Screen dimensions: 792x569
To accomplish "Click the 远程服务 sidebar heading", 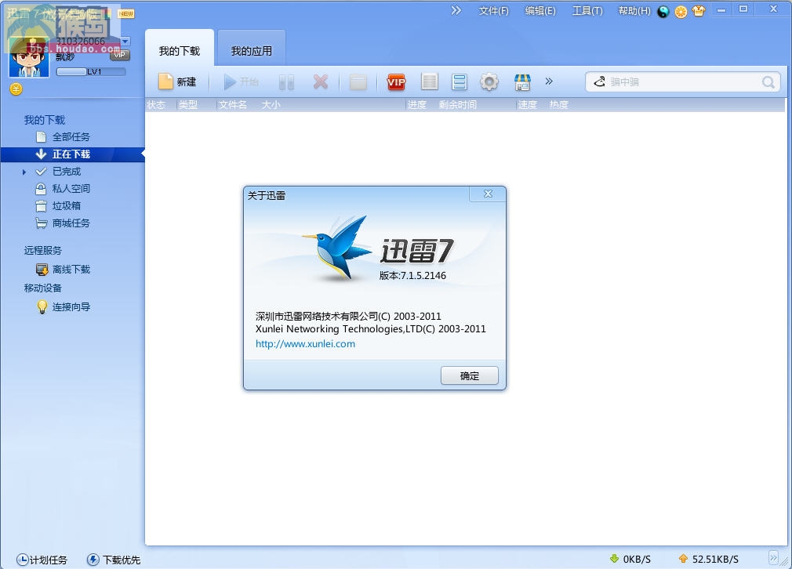I will coord(43,251).
